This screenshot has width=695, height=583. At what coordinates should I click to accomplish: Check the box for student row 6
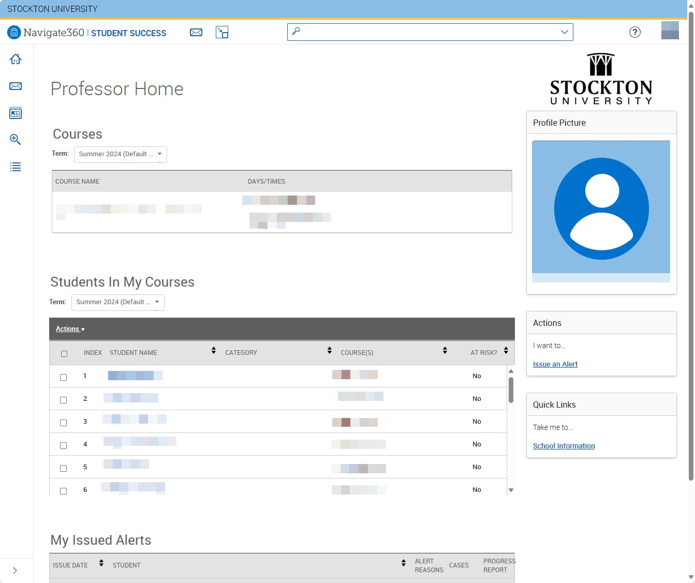click(64, 491)
